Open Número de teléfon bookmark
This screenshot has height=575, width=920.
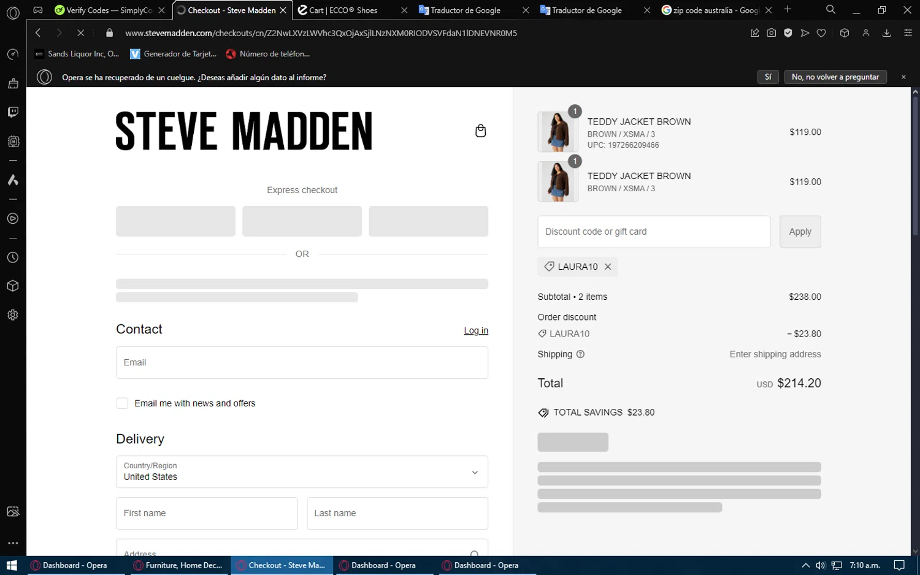pyautogui.click(x=268, y=54)
